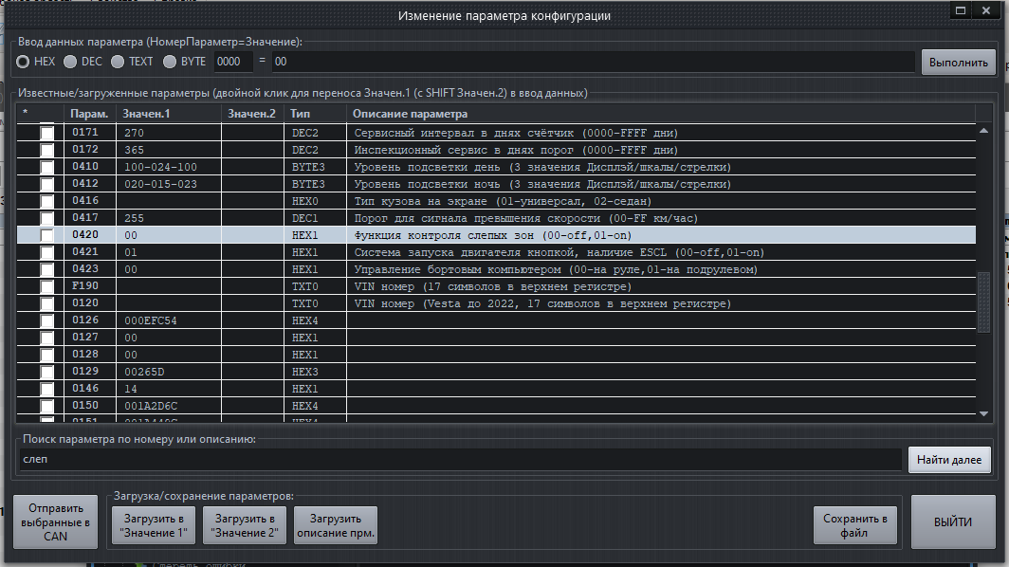Viewport: 1009px width, 567px height.
Task: Click the scroll down arrow of the parameter list
Action: click(983, 413)
